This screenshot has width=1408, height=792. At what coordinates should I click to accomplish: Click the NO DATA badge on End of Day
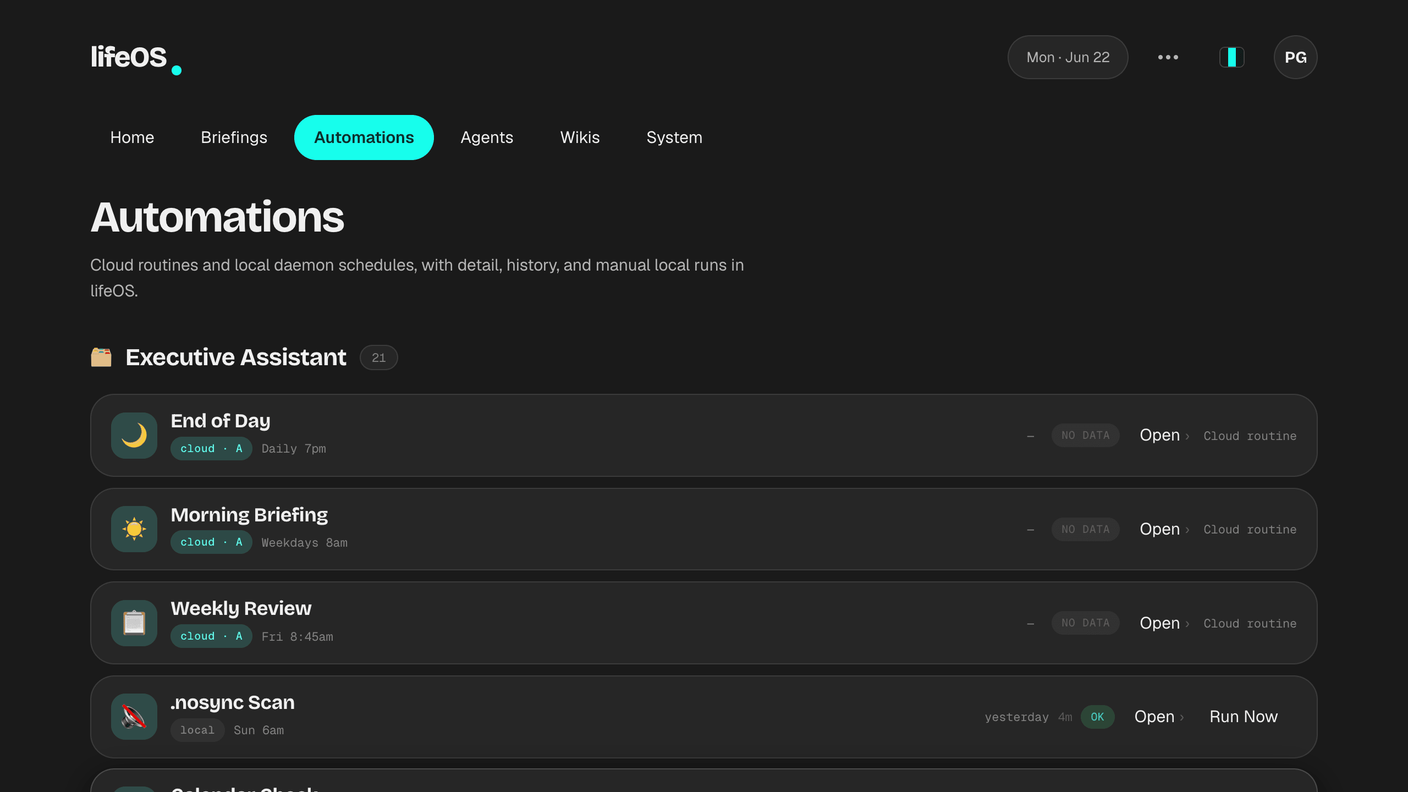1085,435
